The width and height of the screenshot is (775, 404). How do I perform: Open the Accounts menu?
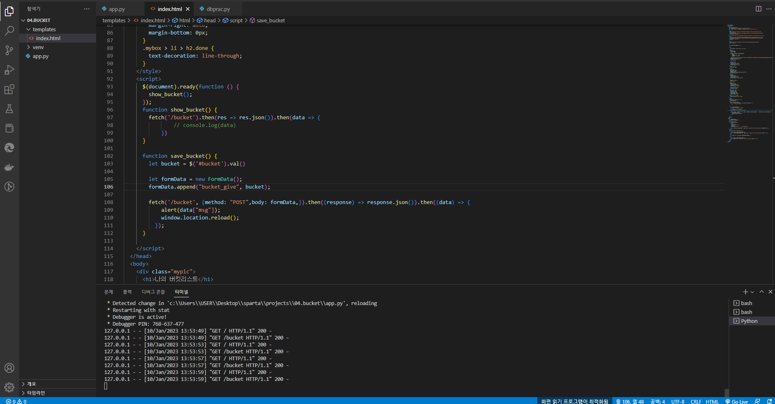pyautogui.click(x=9, y=368)
